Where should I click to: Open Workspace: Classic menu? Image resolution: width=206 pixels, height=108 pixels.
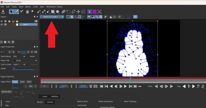click(54, 7)
